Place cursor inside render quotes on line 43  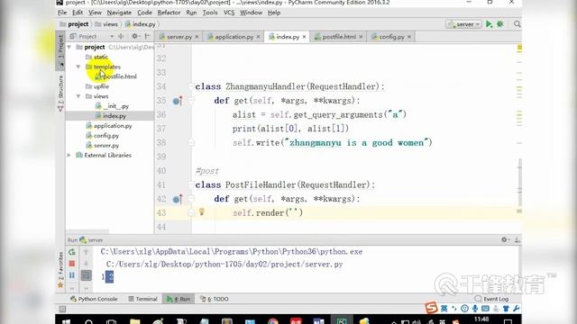[x=293, y=213]
